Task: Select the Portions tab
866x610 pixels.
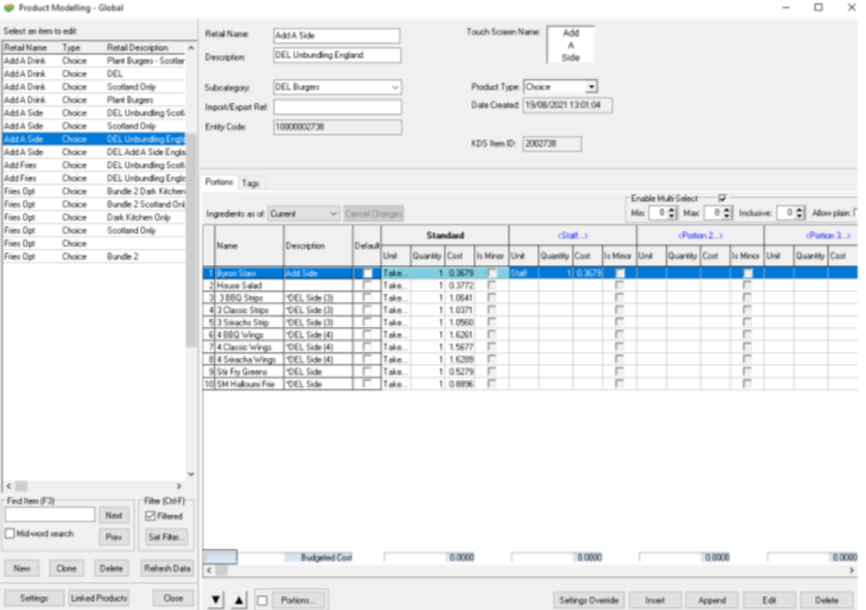Action: coord(219,183)
